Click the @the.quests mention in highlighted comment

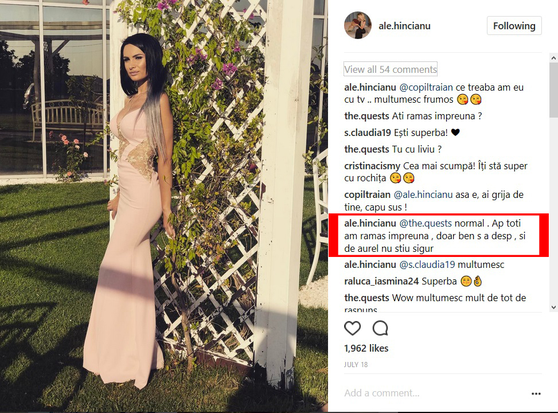(426, 223)
